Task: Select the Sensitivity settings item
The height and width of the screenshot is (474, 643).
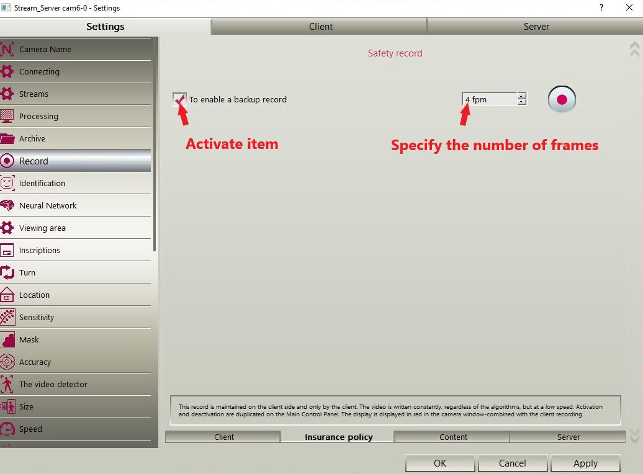Action: coord(76,318)
